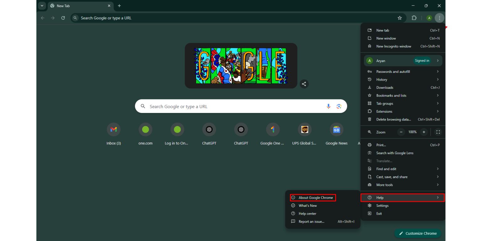Select Delete browsing data...

403,120
